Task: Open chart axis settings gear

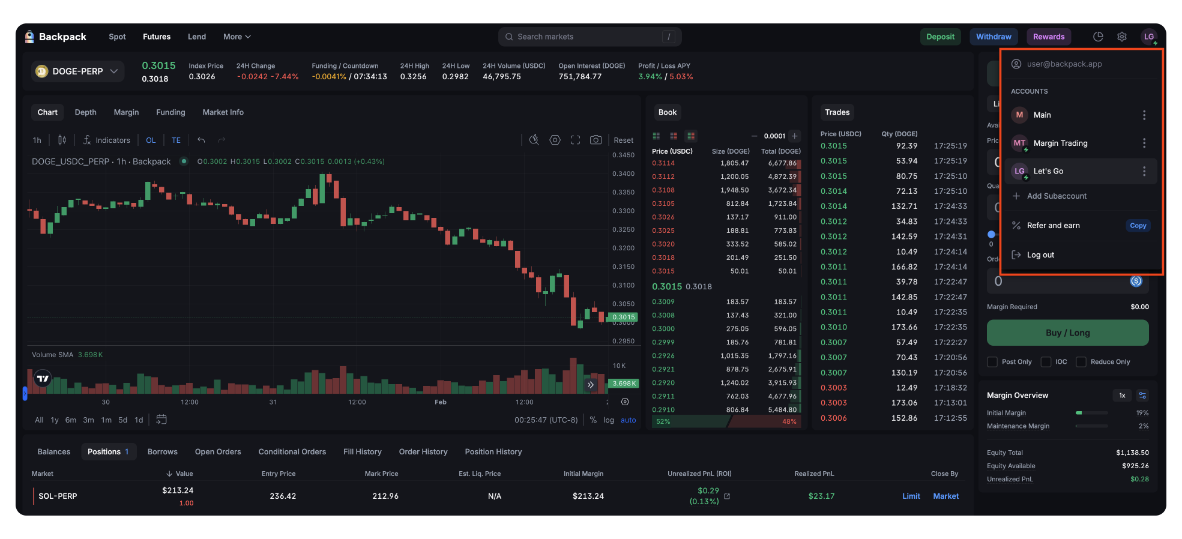Action: pyautogui.click(x=625, y=402)
